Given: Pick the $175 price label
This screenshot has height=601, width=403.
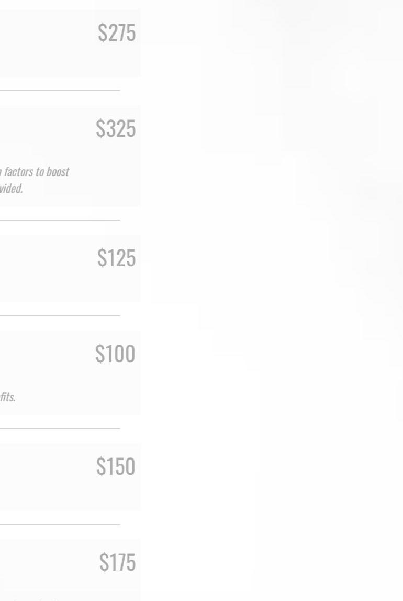Looking at the screenshot, I should pyautogui.click(x=117, y=562).
